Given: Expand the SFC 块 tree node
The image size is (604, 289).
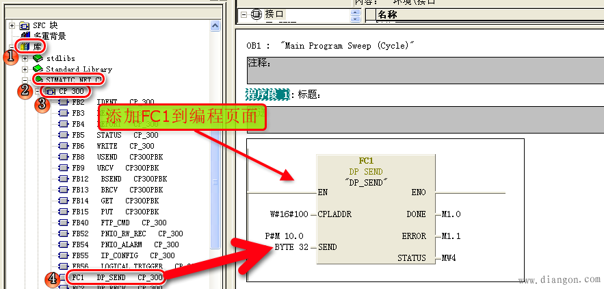Looking at the screenshot, I should pos(12,25).
